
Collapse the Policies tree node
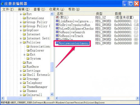tap(21, 43)
